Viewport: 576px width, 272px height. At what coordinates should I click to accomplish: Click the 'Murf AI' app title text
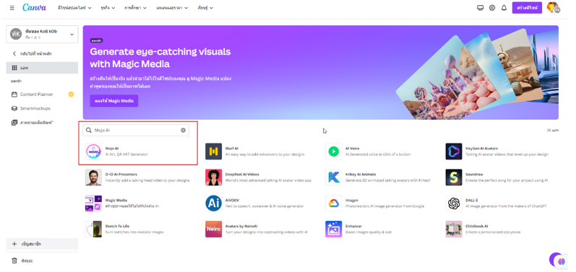point(232,149)
